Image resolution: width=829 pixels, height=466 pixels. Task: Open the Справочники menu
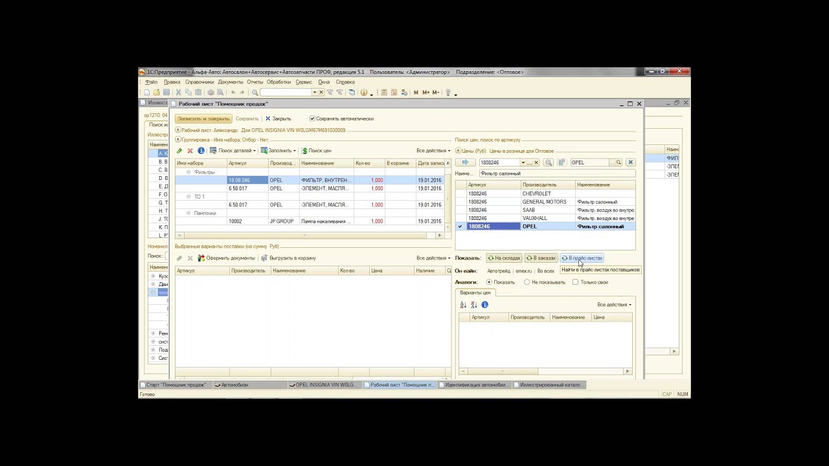[199, 82]
